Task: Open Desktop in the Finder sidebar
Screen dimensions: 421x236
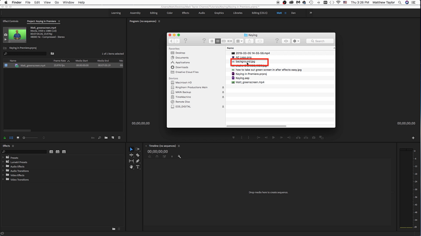Action: tap(180, 53)
